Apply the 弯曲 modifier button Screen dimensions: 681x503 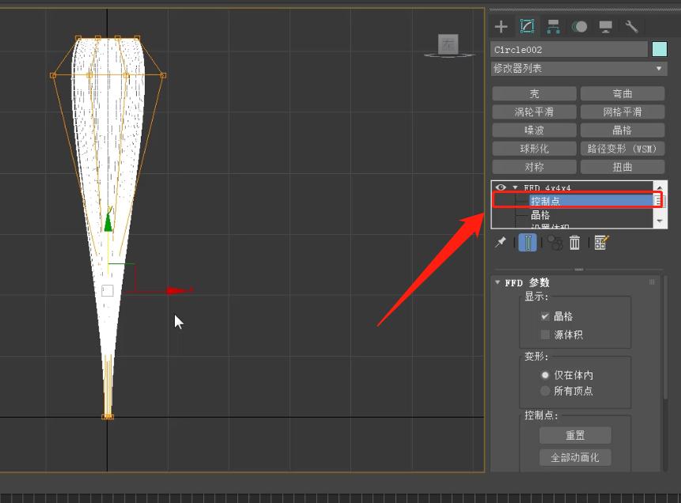point(622,94)
